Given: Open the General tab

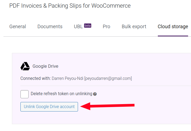Looking at the screenshot, I should (18, 27).
